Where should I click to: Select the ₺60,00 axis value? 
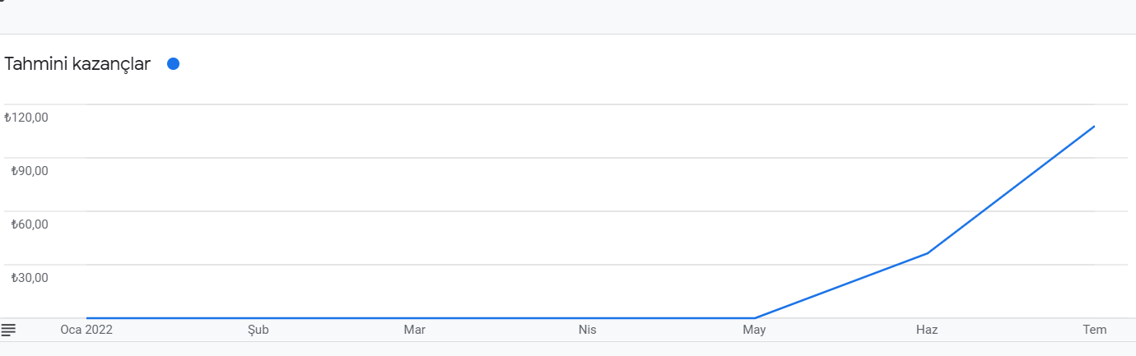tap(30, 224)
